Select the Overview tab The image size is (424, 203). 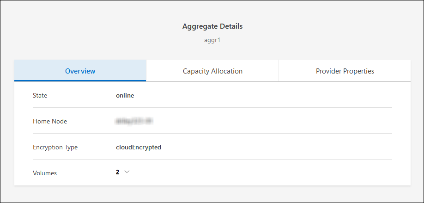[x=80, y=71]
